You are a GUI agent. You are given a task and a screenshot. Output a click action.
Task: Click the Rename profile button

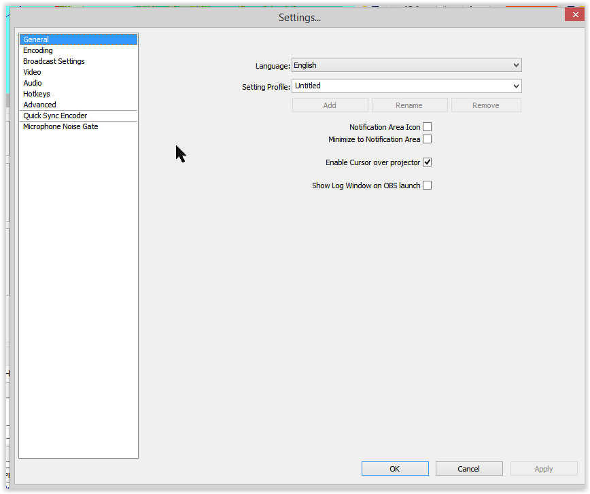pyautogui.click(x=409, y=105)
